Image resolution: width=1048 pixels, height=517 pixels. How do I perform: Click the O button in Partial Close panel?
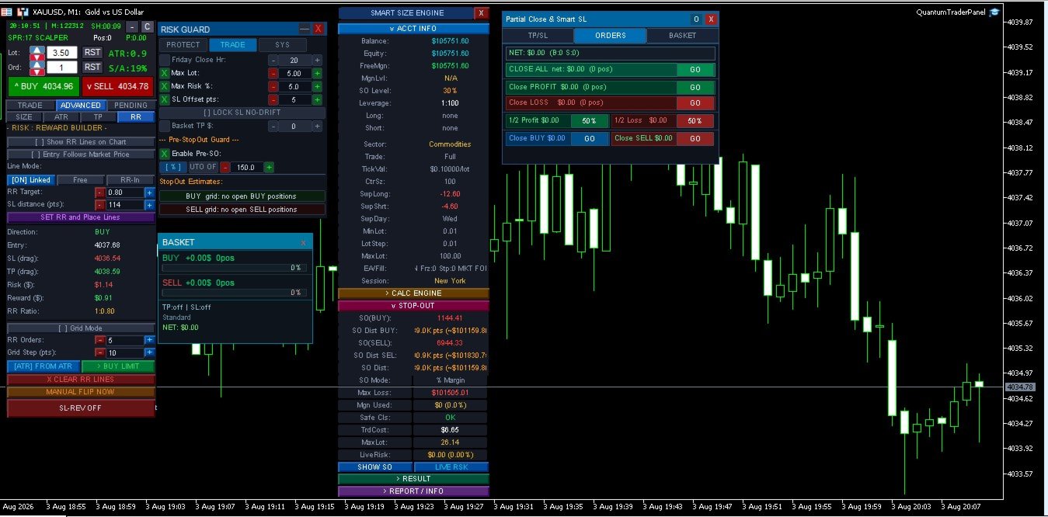696,19
